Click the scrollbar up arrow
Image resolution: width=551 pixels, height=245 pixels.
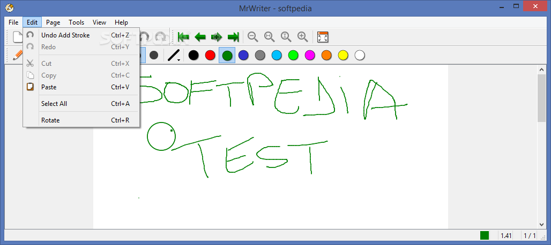pos(541,70)
